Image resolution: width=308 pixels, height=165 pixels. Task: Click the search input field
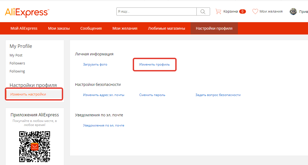pos(157,11)
